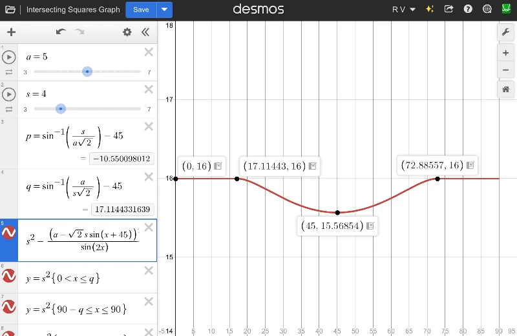The width and height of the screenshot is (517, 336).
Task: Open the help question mark
Action: click(x=468, y=10)
